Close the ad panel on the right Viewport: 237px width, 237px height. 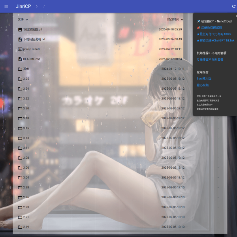click(236, 16)
